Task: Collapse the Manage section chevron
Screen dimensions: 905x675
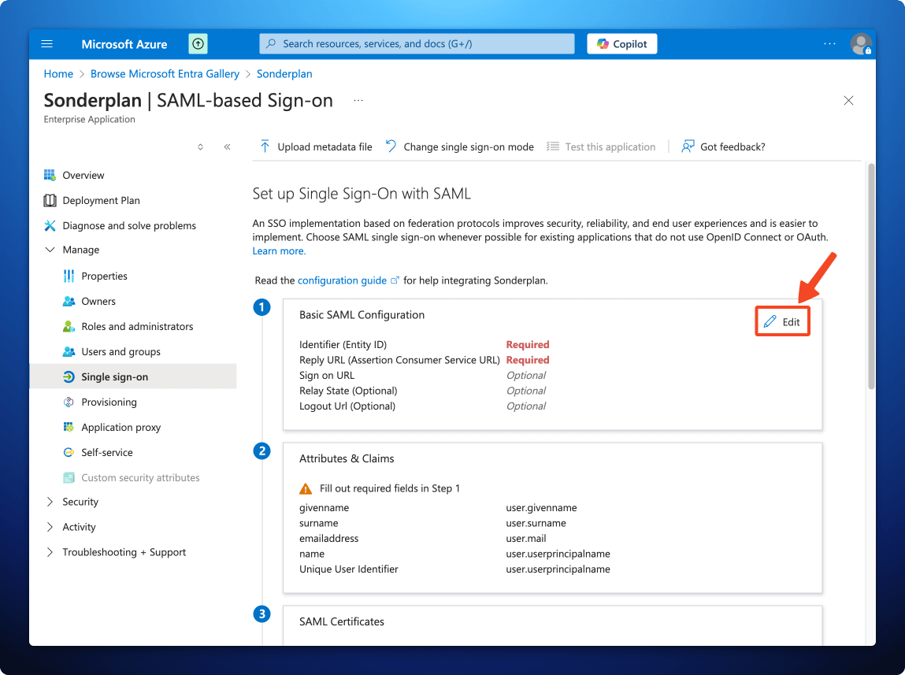Action: click(x=50, y=250)
